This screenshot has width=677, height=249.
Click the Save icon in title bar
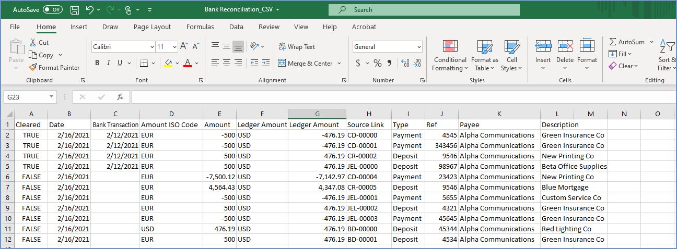pyautogui.click(x=74, y=10)
